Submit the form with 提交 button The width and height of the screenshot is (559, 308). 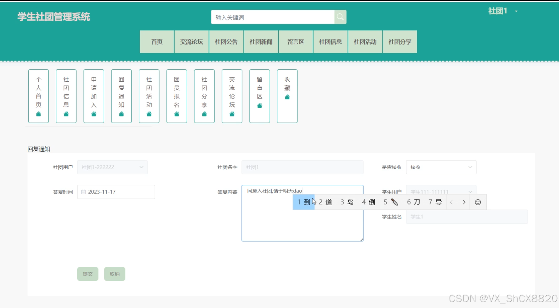(x=88, y=274)
